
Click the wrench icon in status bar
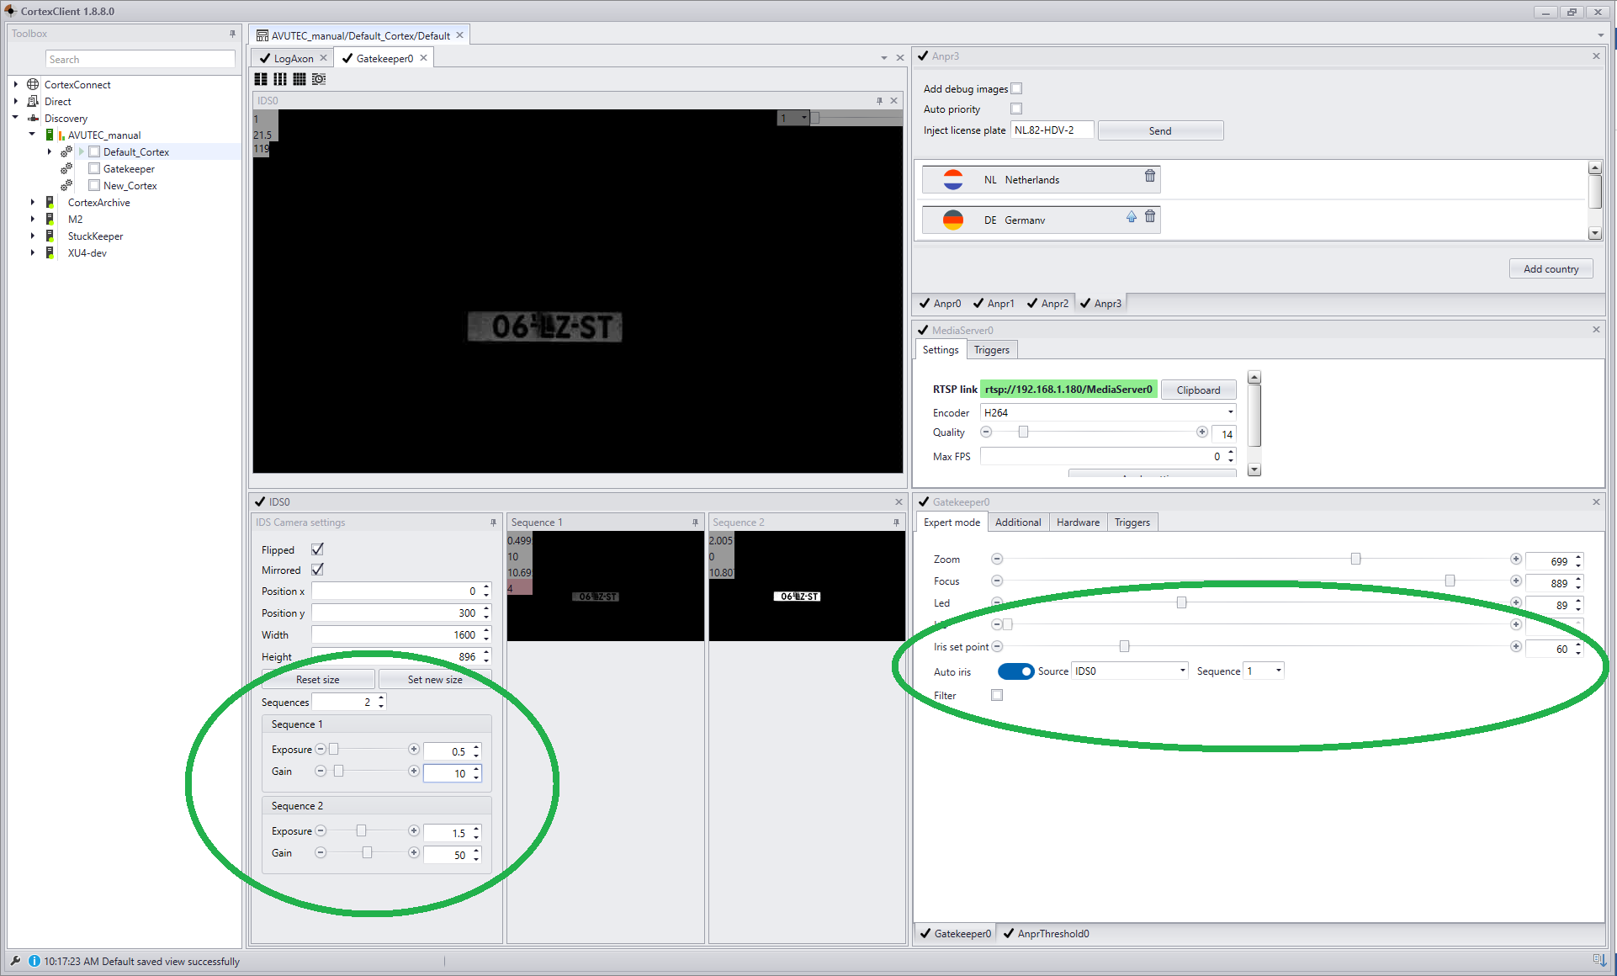pos(15,961)
